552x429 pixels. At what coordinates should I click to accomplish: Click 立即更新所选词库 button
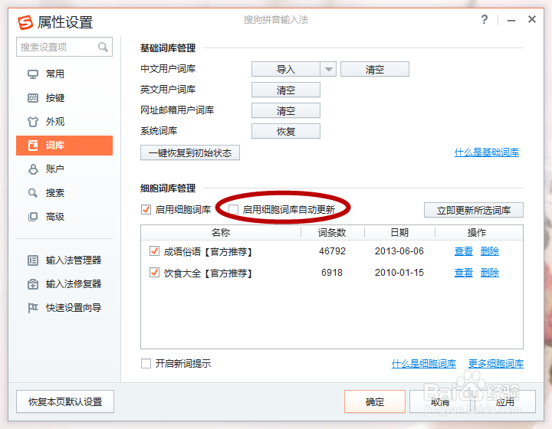[x=474, y=210]
